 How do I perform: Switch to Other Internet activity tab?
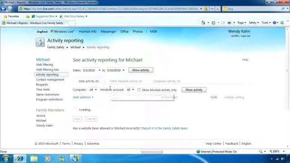(x=126, y=81)
